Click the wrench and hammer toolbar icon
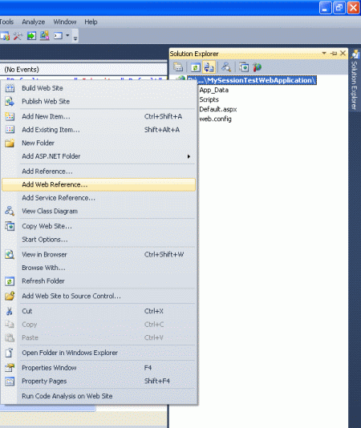Image resolution: width=361 pixels, height=428 pixels. [18, 36]
